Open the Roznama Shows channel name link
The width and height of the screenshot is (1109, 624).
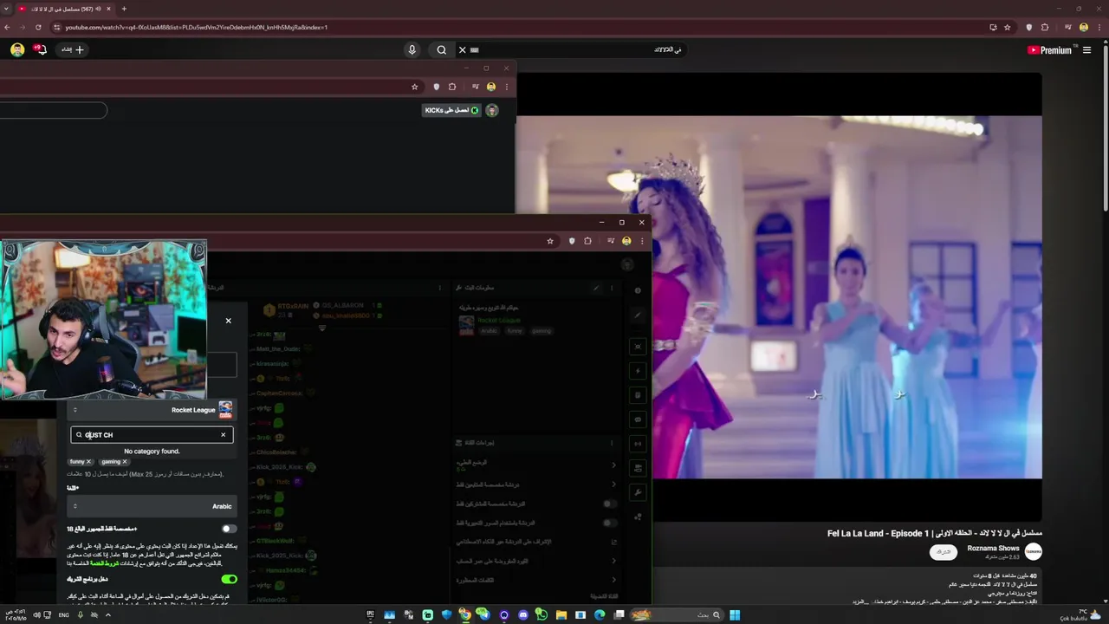click(x=993, y=548)
